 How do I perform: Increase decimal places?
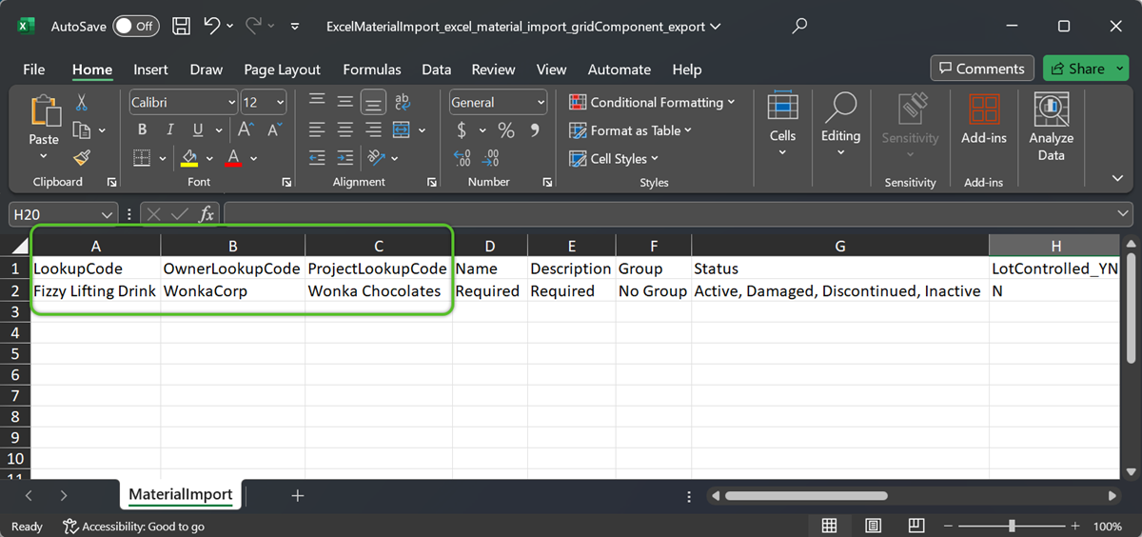pyautogui.click(x=463, y=158)
